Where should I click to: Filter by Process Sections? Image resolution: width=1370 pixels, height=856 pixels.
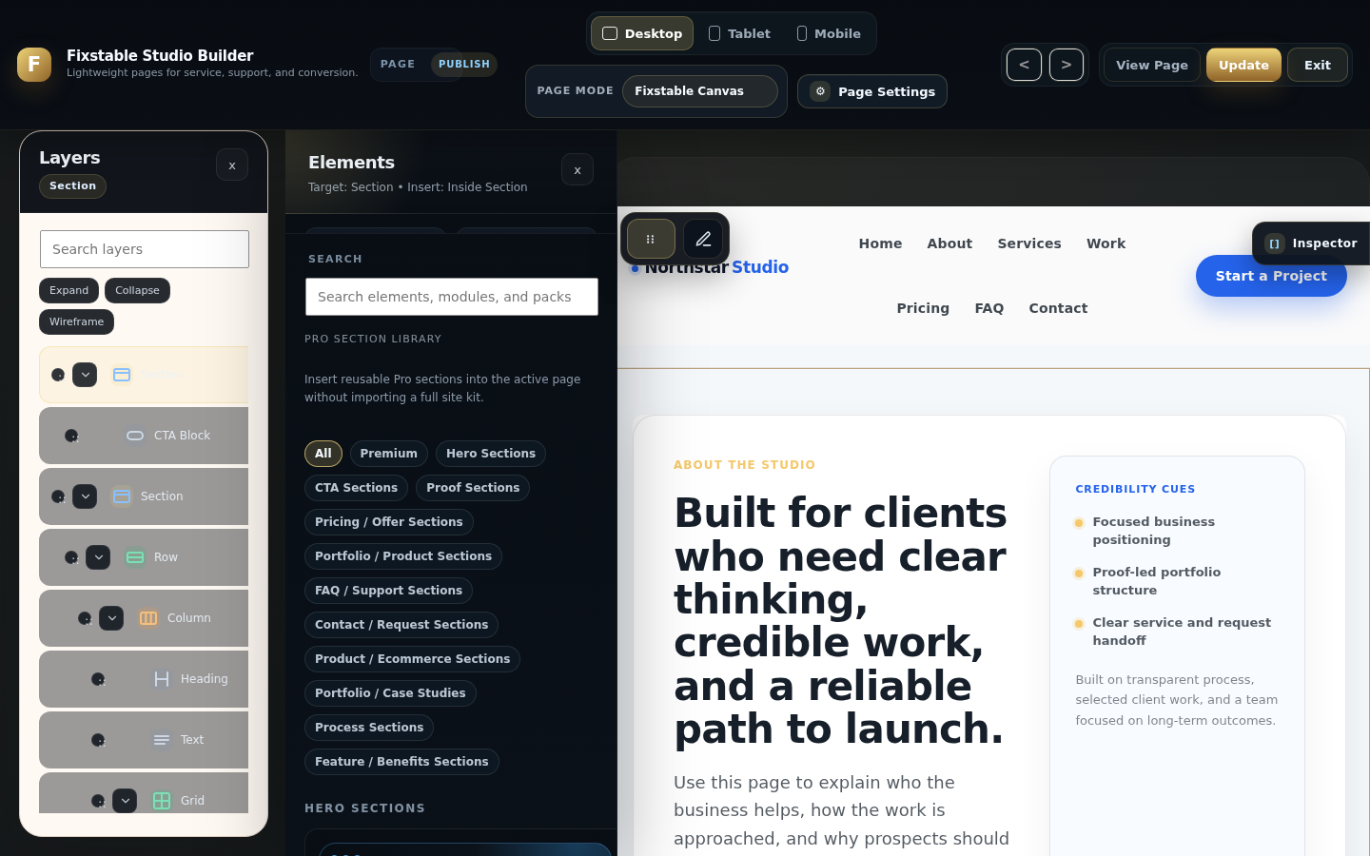(369, 728)
